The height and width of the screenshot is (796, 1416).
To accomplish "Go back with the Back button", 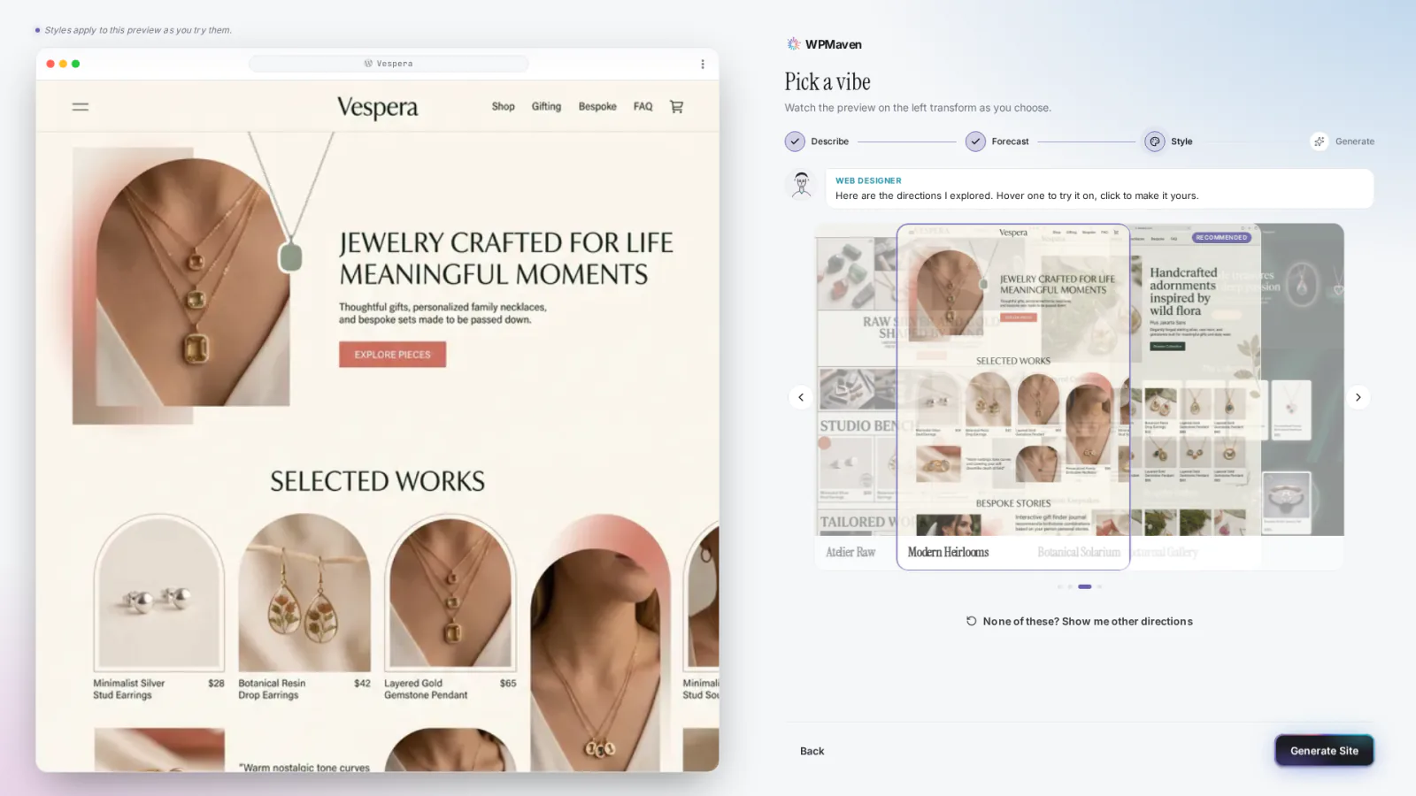I will click(812, 751).
